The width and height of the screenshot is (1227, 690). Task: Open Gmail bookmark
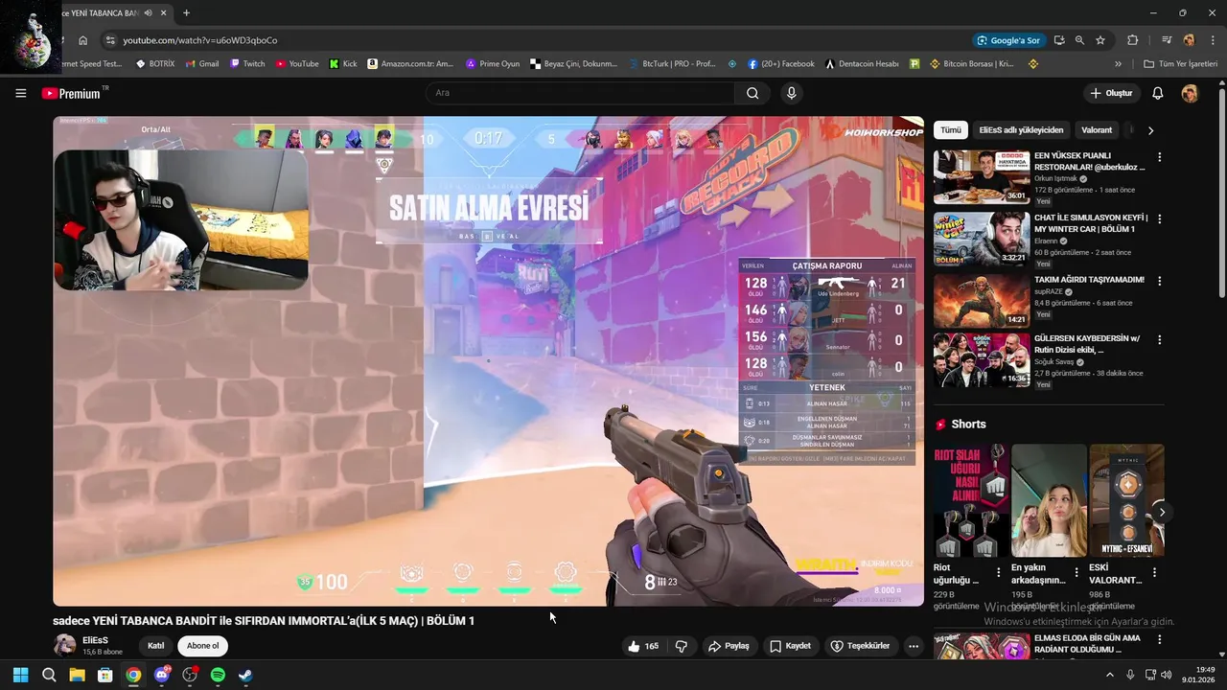tap(201, 64)
